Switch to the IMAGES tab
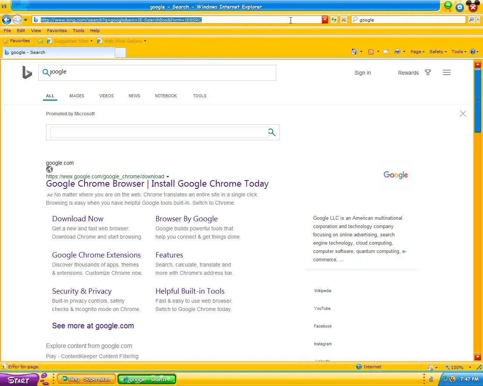 click(x=77, y=96)
